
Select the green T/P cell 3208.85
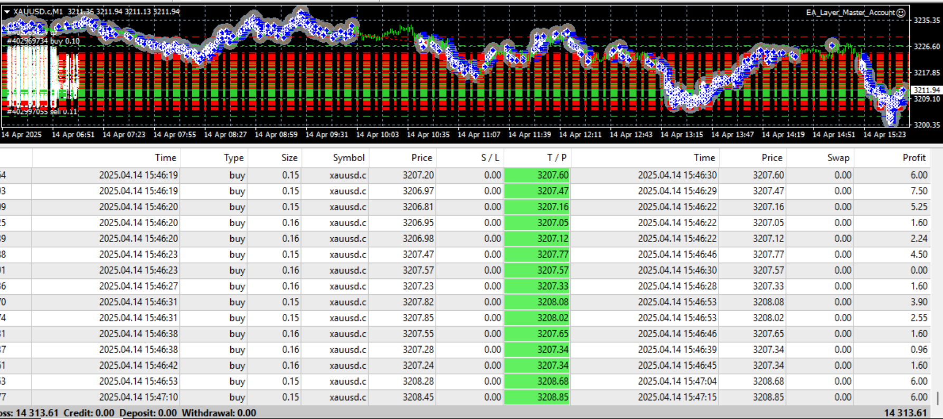[537, 397]
